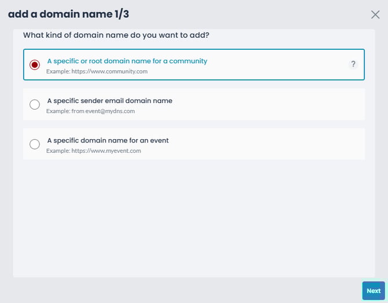The width and height of the screenshot is (388, 303).
Task: Click 'A specific or root domain name for a community' text
Action: (127, 61)
